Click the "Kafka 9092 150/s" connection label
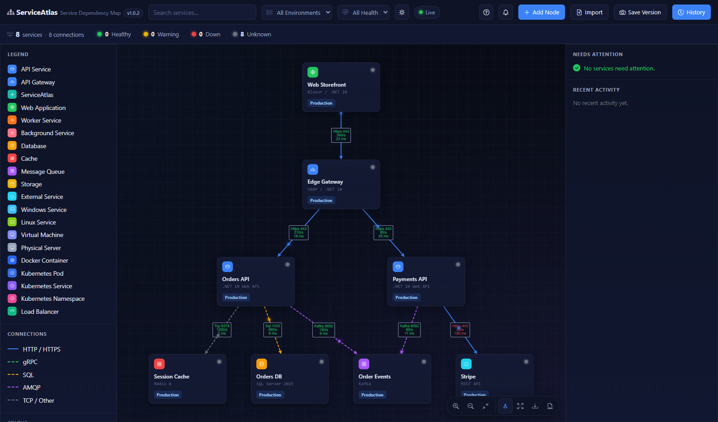The width and height of the screenshot is (718, 422). [x=324, y=330]
